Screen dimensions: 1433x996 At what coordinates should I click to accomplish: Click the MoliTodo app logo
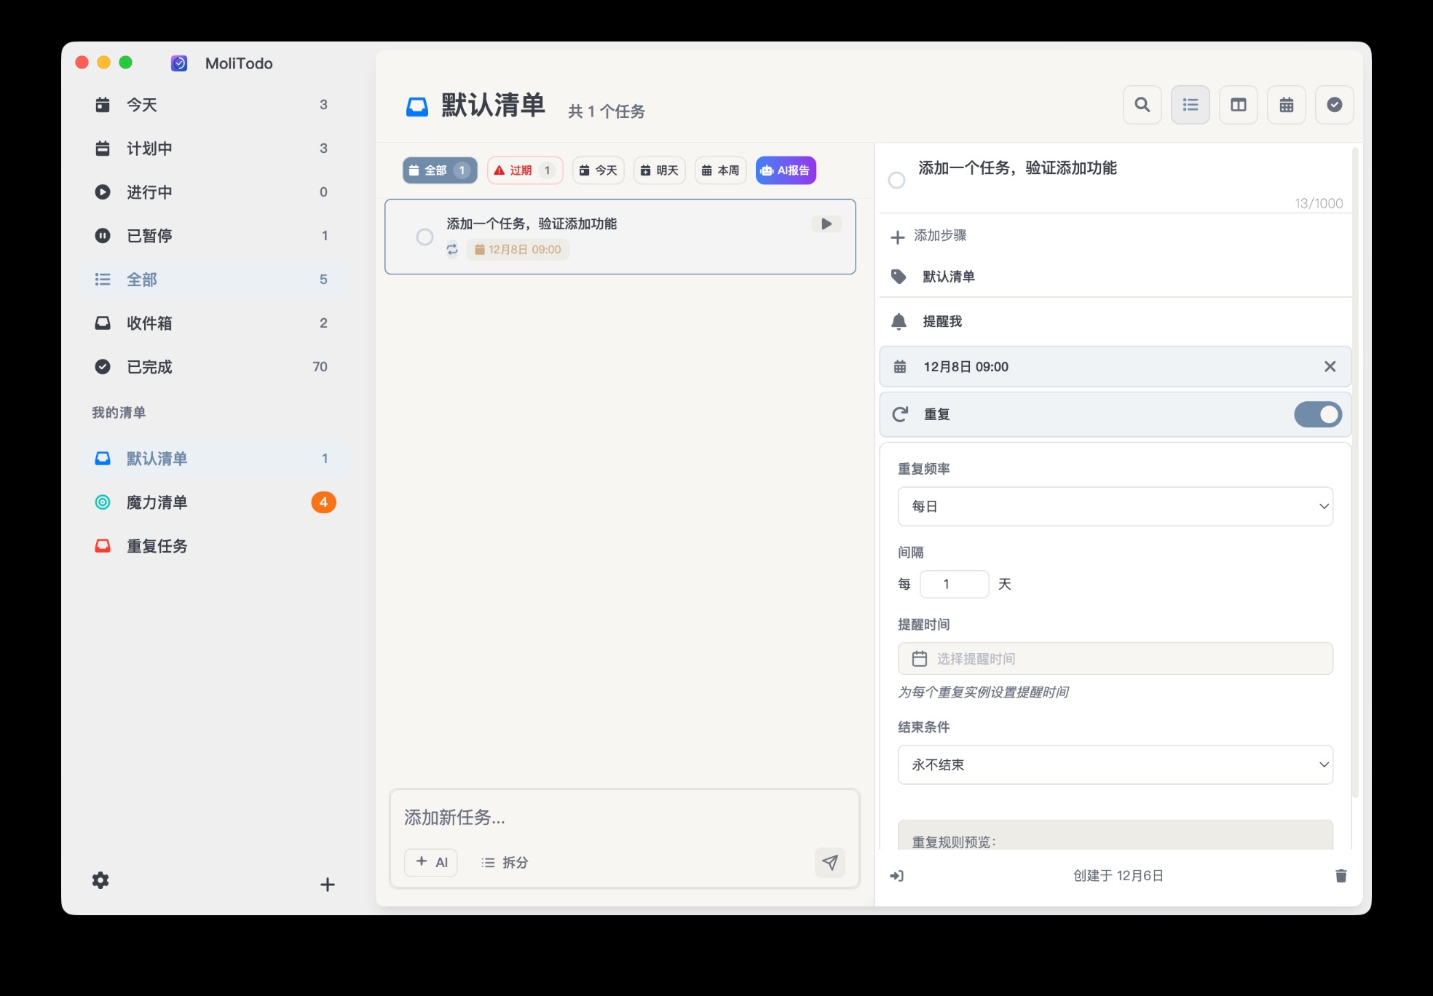(x=179, y=63)
